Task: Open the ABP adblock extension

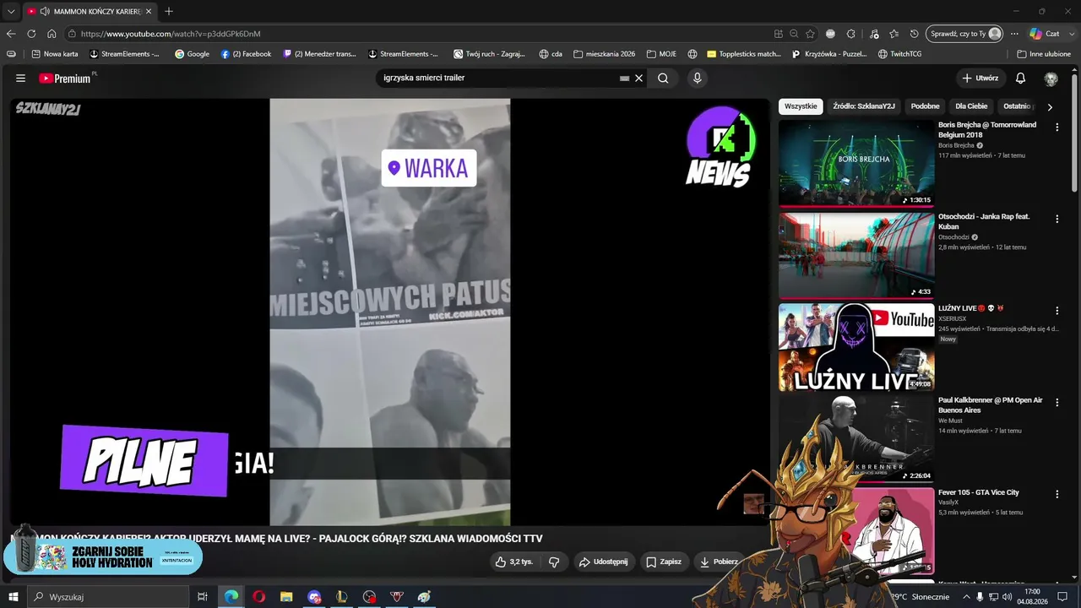Action: tap(830, 34)
